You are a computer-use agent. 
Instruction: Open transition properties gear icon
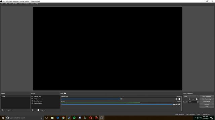point(197,99)
